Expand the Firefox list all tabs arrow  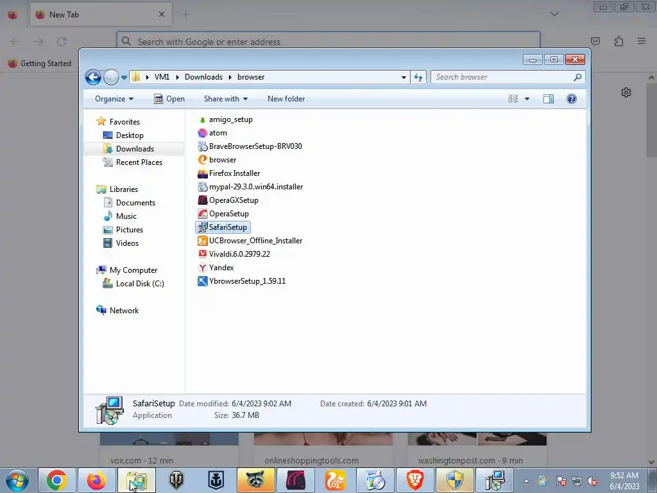point(554,14)
